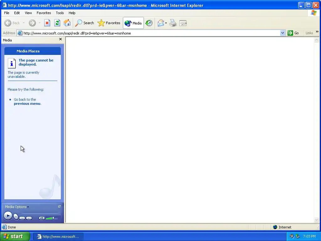The height and width of the screenshot is (241, 321).
Task: Go to the Home page
Action: tap(67, 23)
